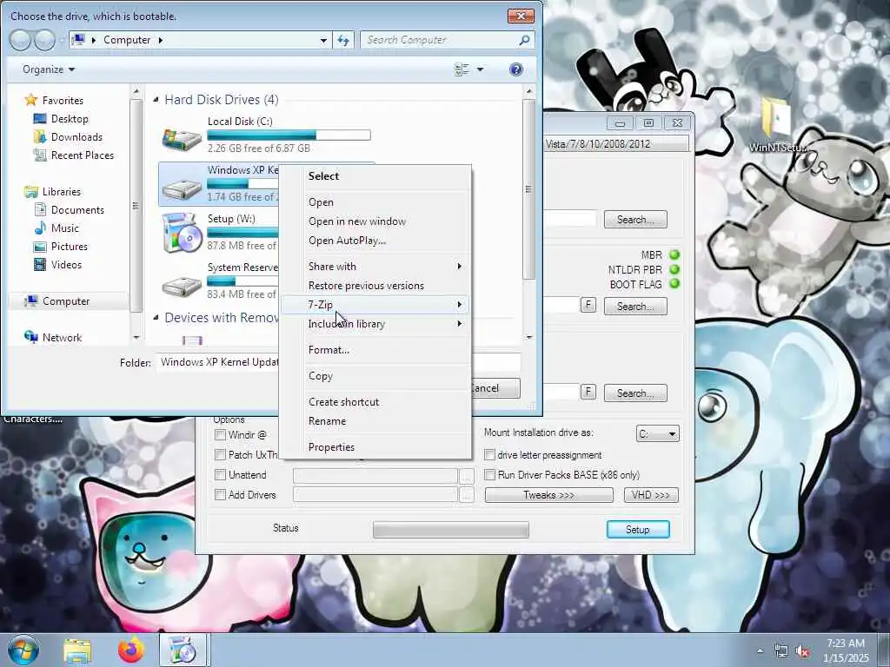Click the NTLDR PBR green status light

click(x=674, y=269)
